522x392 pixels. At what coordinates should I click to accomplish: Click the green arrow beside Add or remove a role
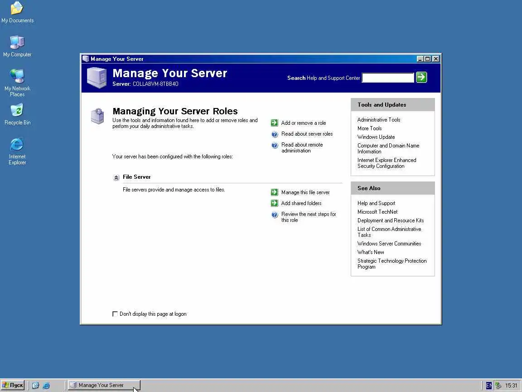coord(274,122)
